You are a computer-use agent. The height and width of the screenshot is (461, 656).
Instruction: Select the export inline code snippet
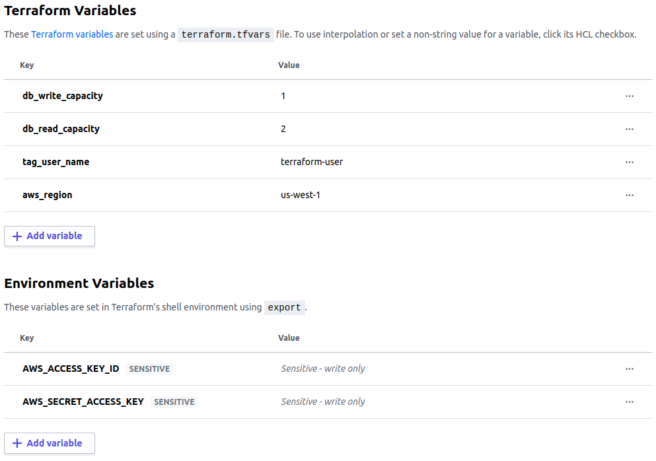click(284, 307)
